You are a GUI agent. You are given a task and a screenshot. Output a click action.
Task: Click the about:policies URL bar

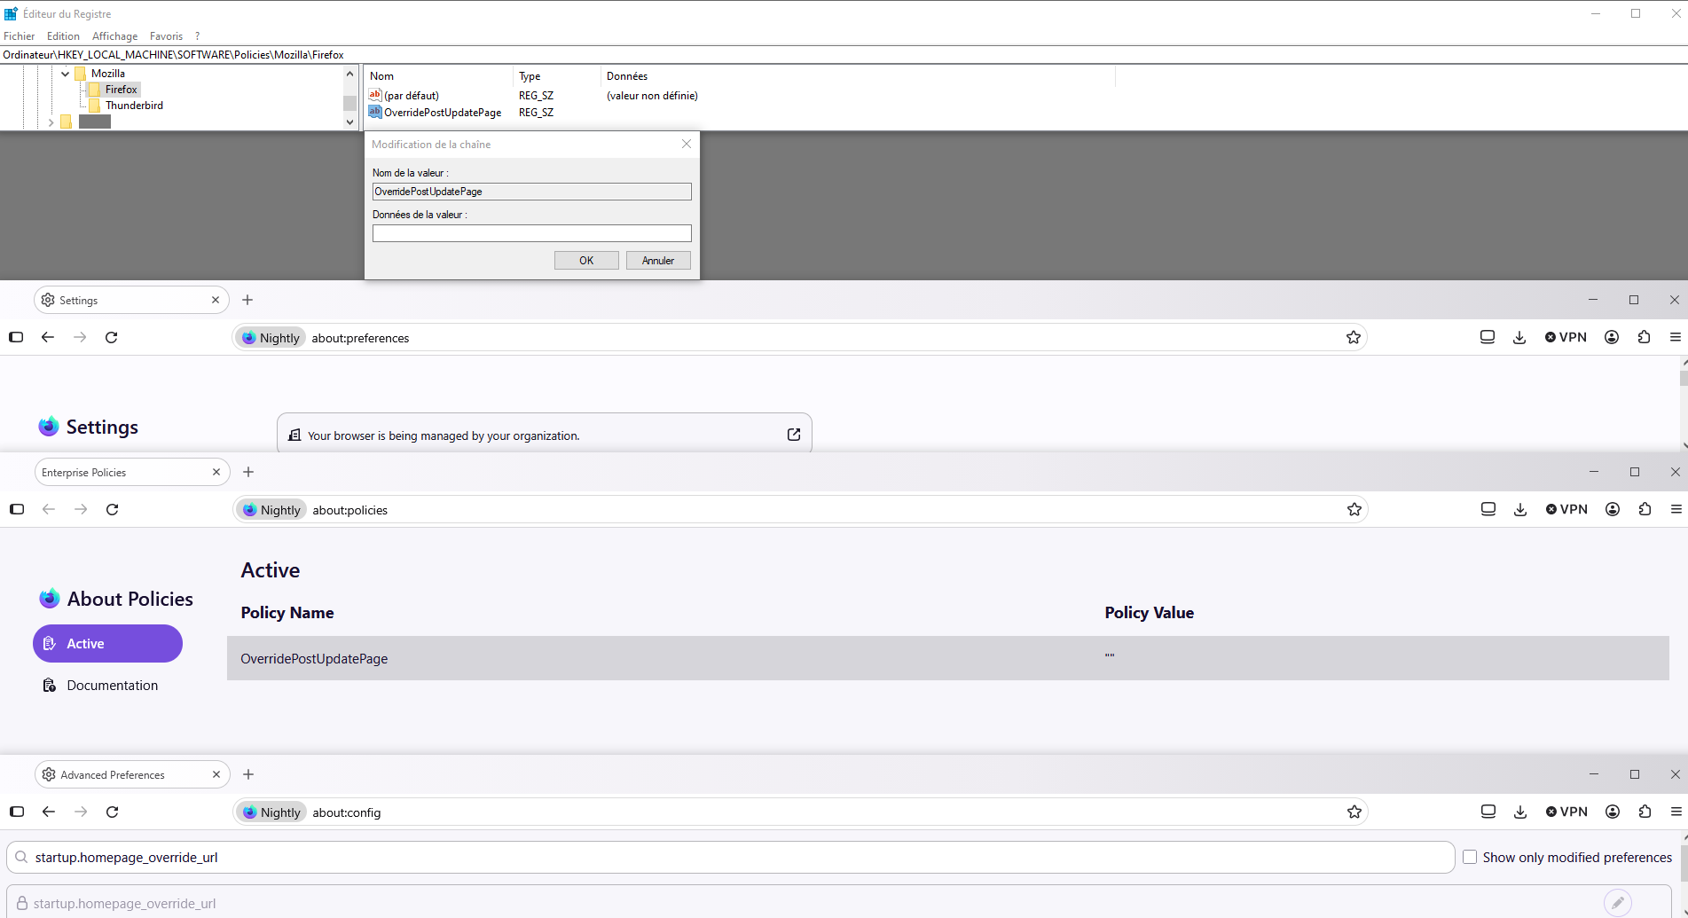click(800, 509)
